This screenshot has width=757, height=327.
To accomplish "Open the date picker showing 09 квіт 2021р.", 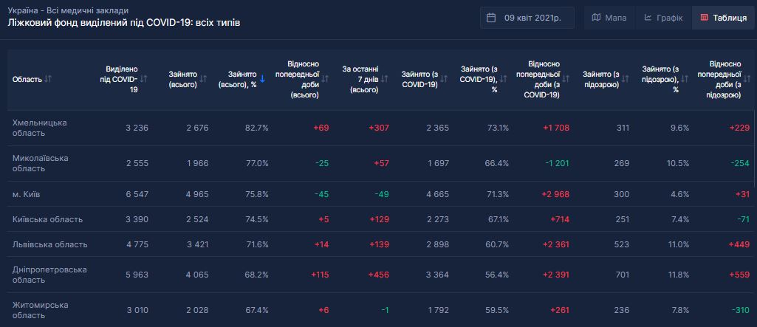I will [527, 18].
